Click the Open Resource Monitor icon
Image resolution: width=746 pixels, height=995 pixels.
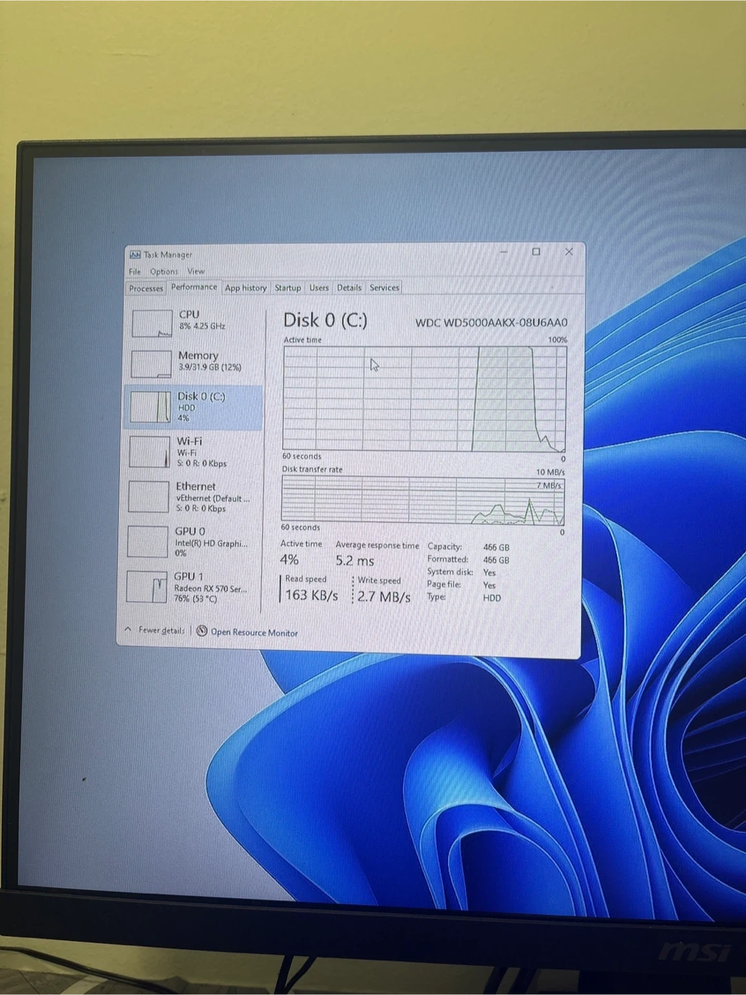pyautogui.click(x=202, y=631)
